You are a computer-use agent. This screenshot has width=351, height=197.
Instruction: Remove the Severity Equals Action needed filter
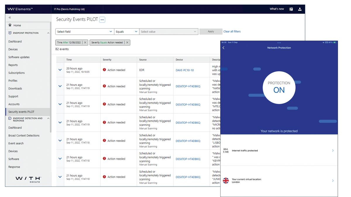click(x=127, y=42)
